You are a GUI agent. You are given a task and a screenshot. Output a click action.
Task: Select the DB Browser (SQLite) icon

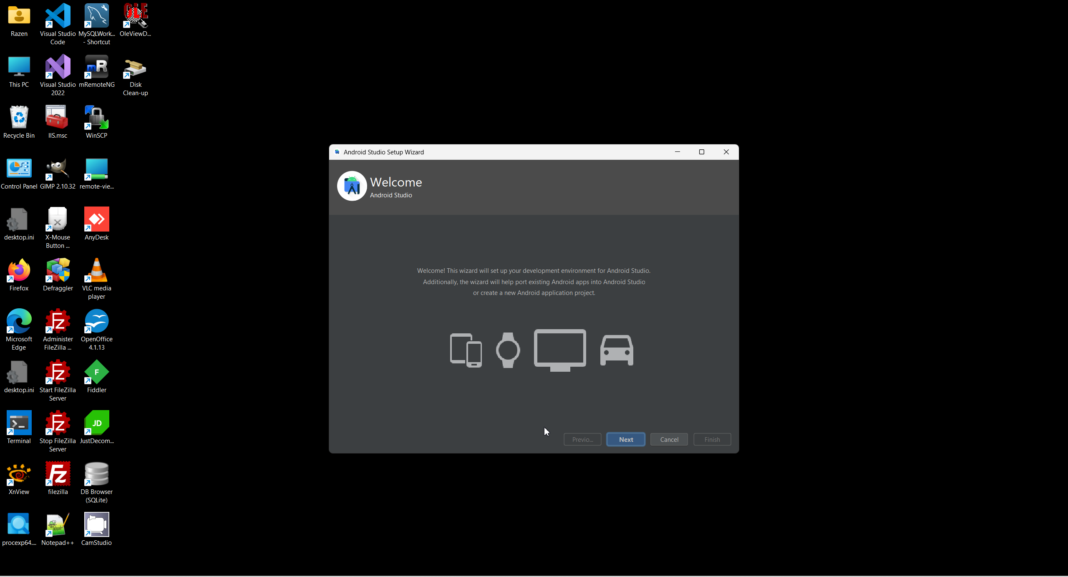pyautogui.click(x=96, y=474)
